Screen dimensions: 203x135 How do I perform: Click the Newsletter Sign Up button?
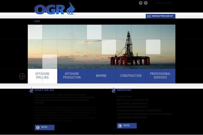click(x=160, y=16)
